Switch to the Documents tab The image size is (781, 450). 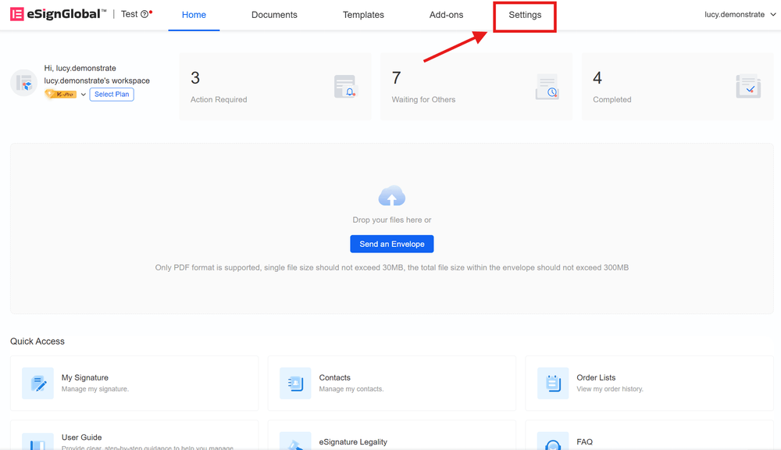[274, 15]
